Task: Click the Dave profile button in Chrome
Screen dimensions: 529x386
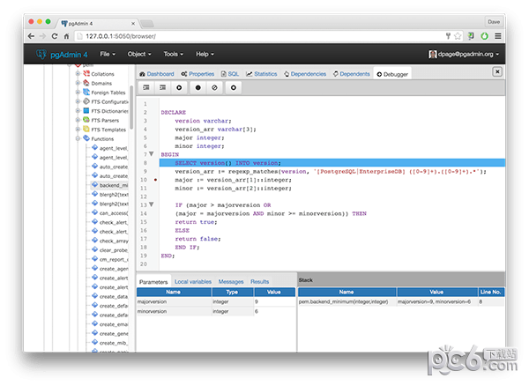Action: tap(494, 22)
